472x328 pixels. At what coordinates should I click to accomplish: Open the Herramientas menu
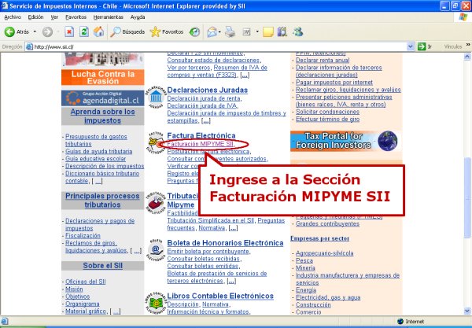pos(108,17)
